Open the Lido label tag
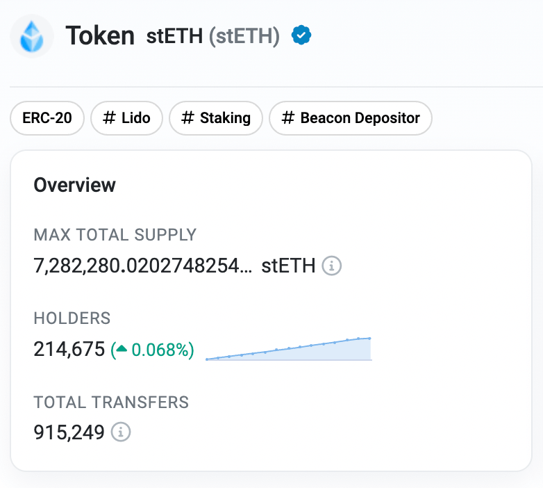The width and height of the screenshot is (543, 488). 127,118
